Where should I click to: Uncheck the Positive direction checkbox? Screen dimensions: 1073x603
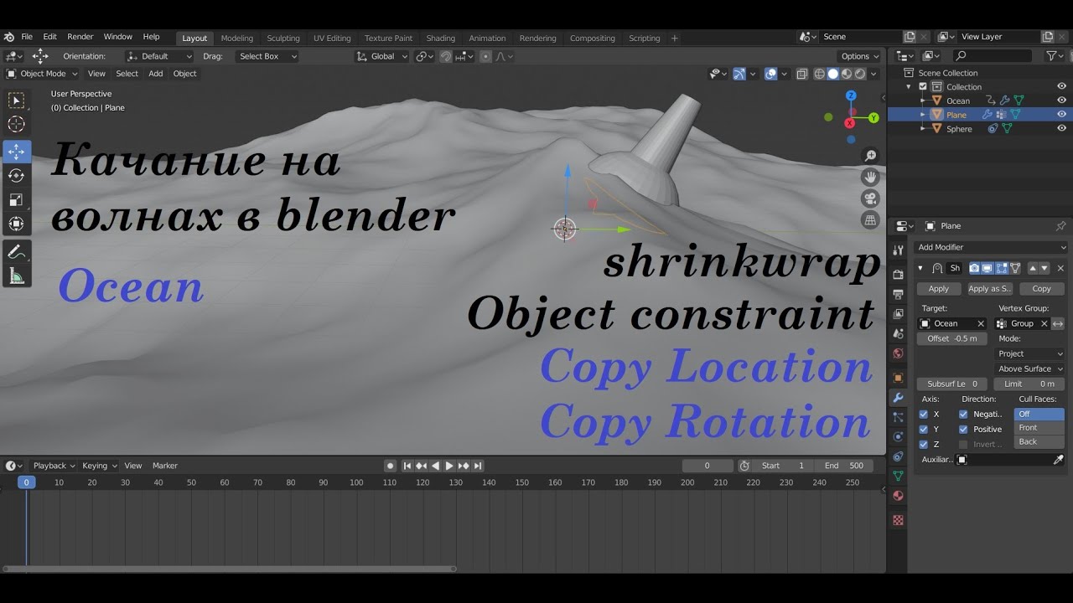coord(963,429)
